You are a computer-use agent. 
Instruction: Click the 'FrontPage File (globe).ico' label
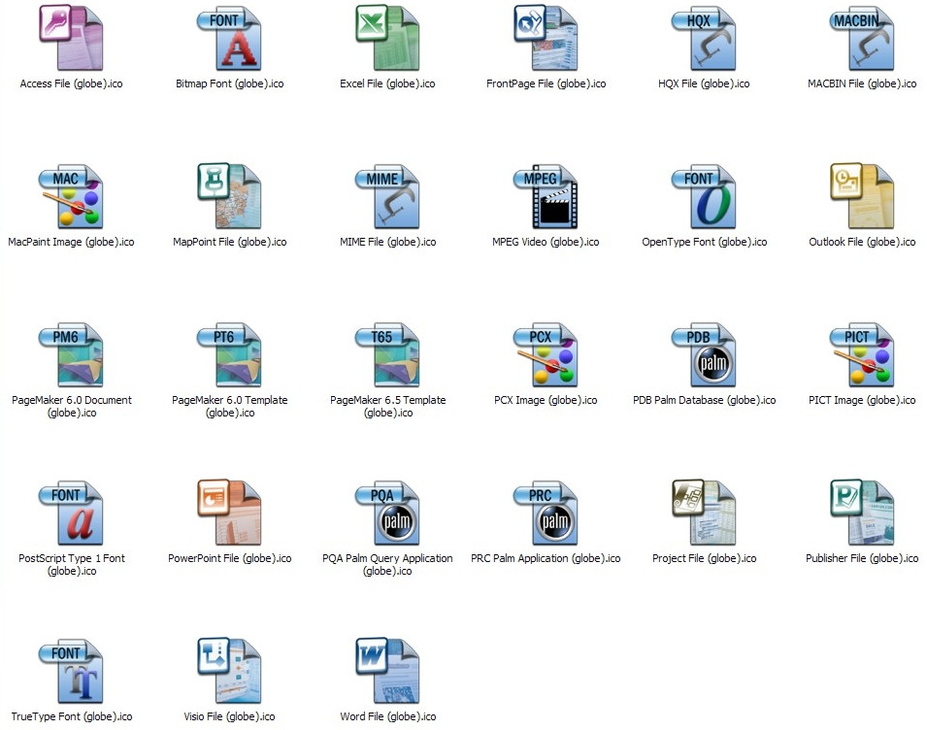[x=546, y=83]
